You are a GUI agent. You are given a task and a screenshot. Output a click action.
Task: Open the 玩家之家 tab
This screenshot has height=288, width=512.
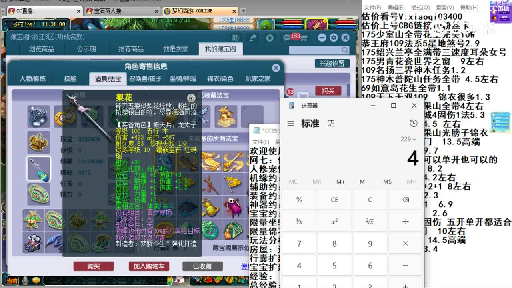(x=258, y=79)
